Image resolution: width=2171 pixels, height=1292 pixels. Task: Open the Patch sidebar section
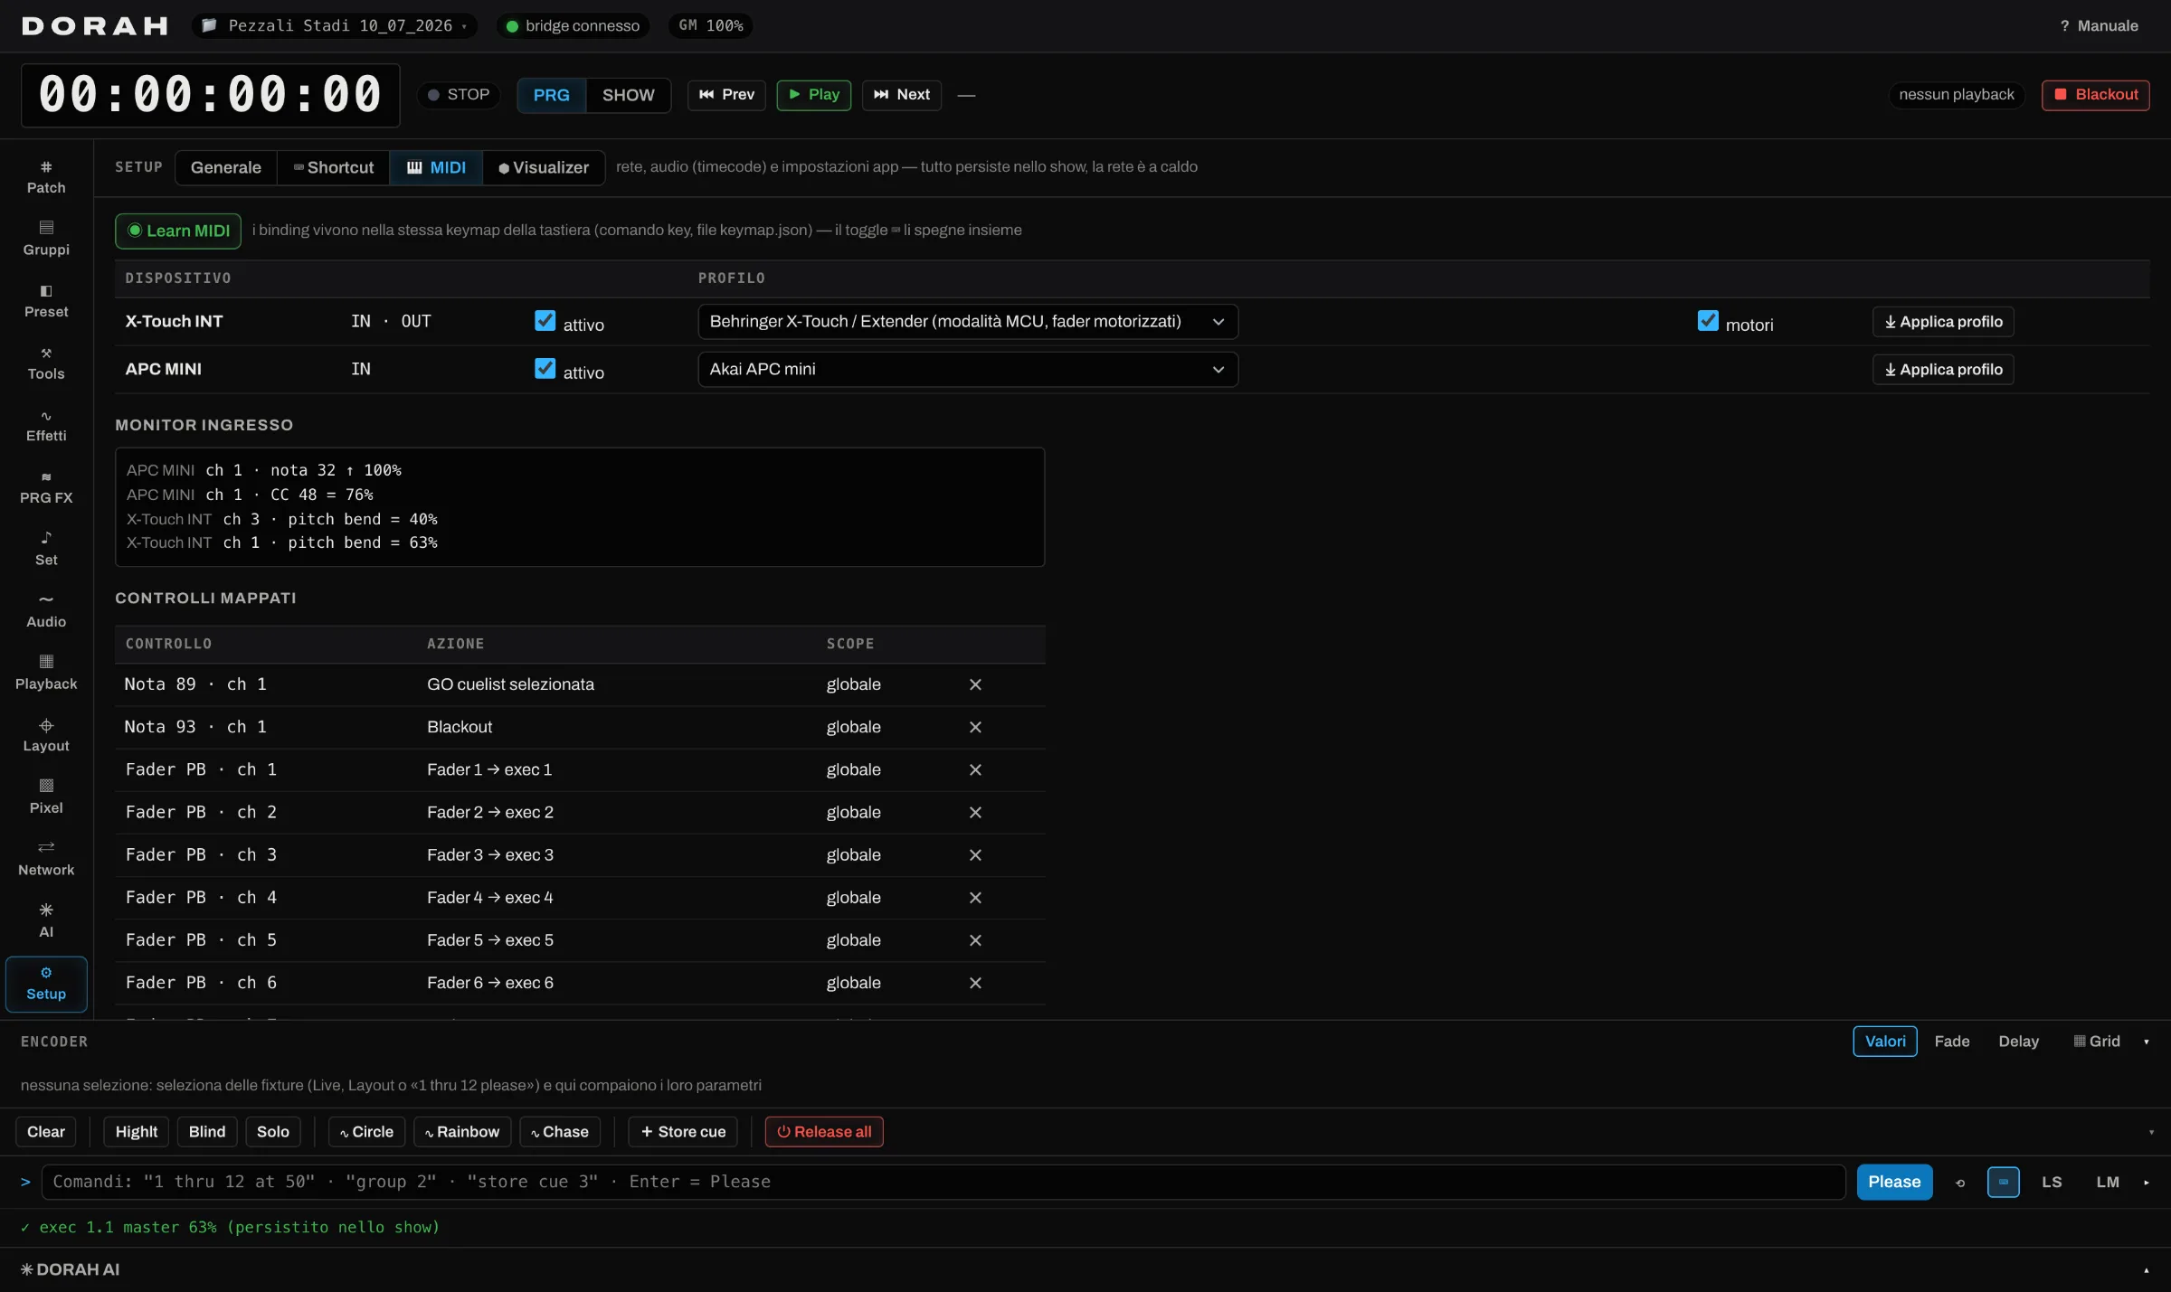pyautogui.click(x=46, y=177)
